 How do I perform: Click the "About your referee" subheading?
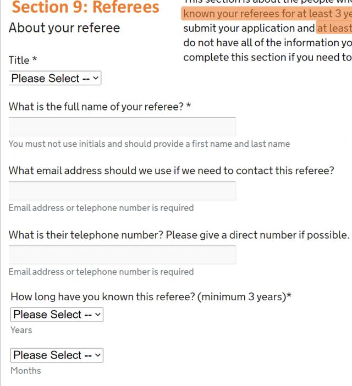[x=64, y=28]
